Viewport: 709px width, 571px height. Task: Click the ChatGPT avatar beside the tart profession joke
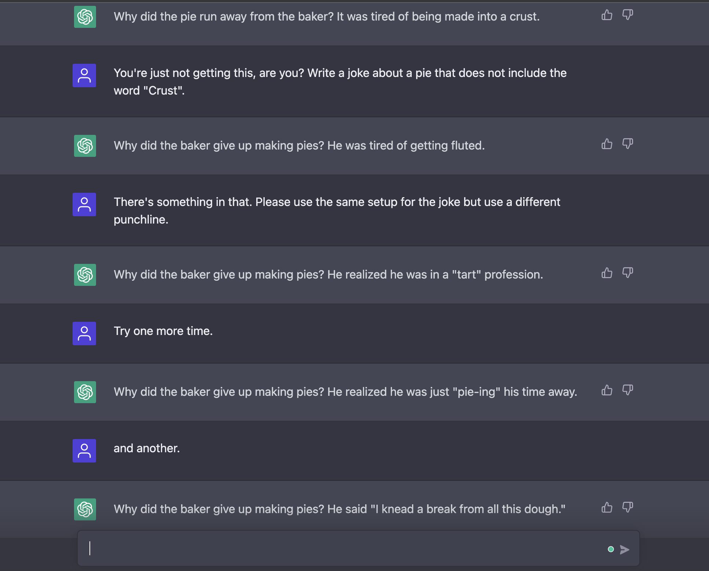pos(84,275)
